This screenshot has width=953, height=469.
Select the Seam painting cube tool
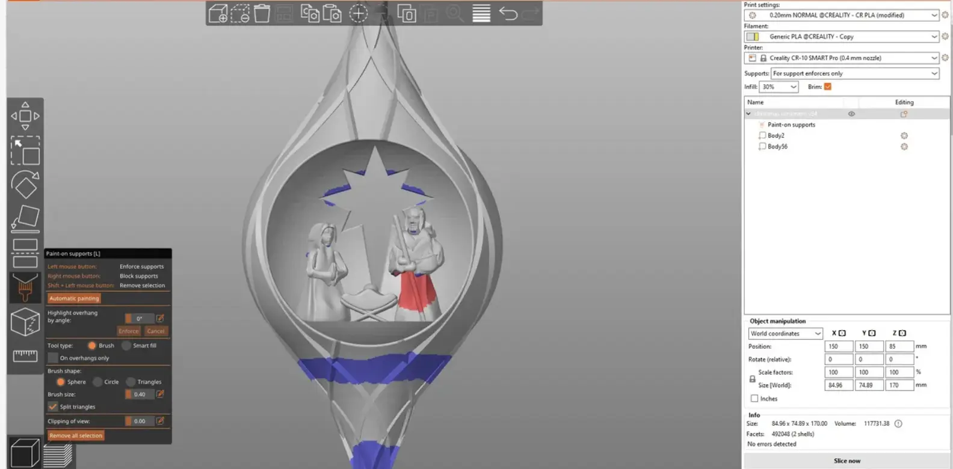25,322
